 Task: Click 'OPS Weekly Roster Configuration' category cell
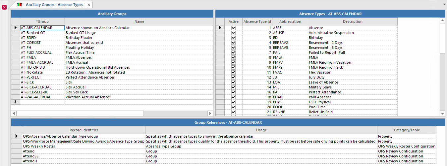(x=407, y=146)
